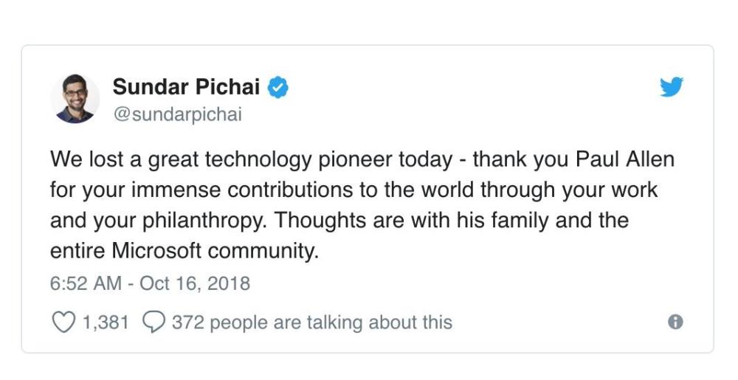This screenshot has height=380, width=738.
Task: Open the 6:52 AM time of the timestamp
Action: tap(86, 283)
